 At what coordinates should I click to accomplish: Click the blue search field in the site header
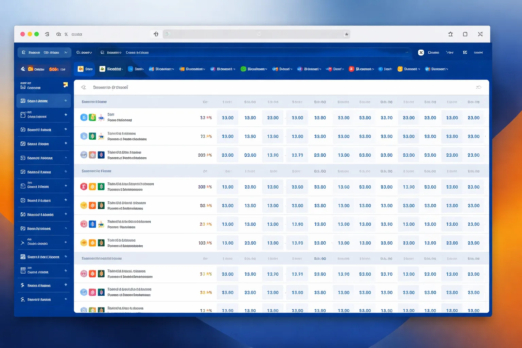tap(254, 52)
